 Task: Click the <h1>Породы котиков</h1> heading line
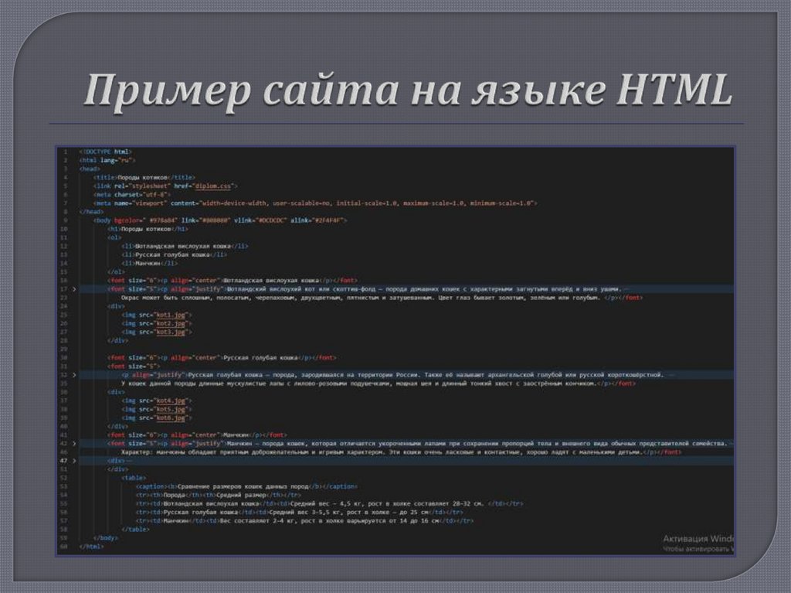point(148,229)
